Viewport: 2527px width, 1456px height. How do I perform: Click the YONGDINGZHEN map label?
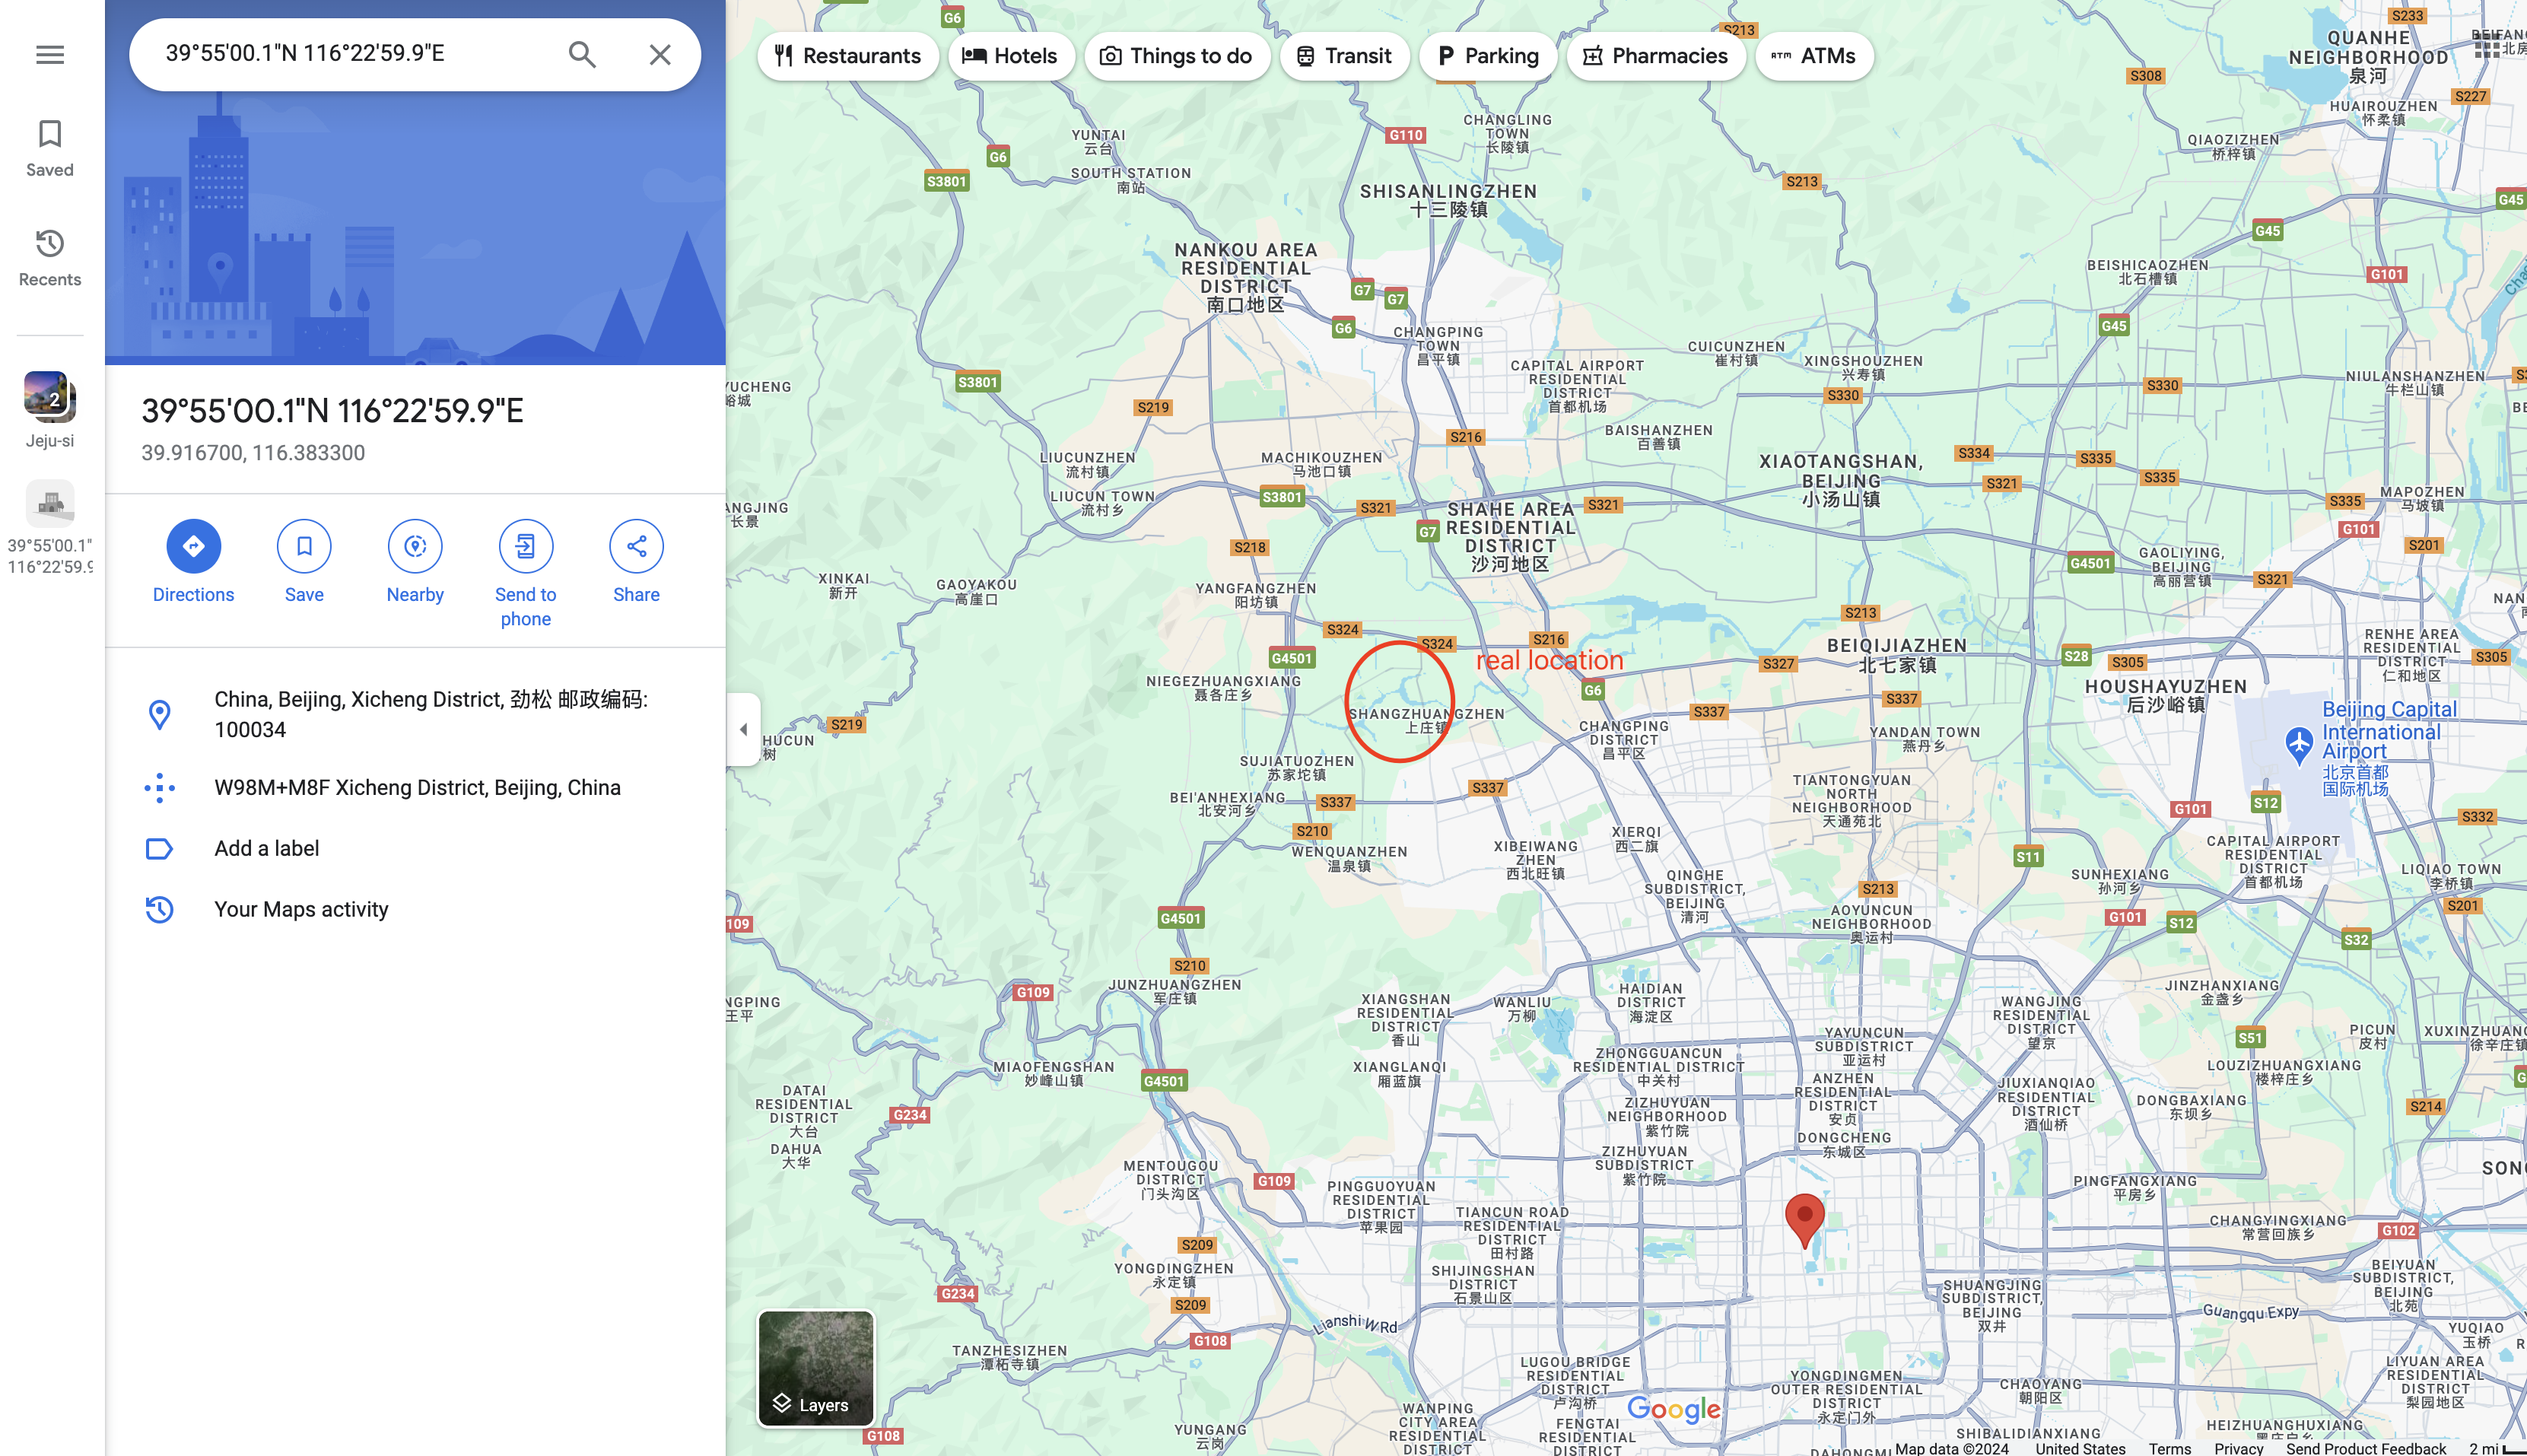[1173, 1275]
